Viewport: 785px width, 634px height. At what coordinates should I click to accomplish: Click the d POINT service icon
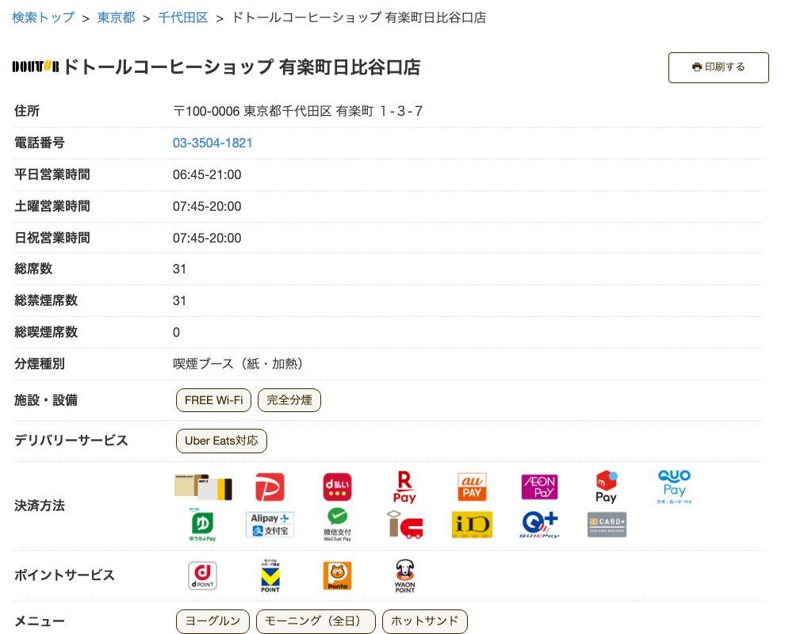point(202,575)
